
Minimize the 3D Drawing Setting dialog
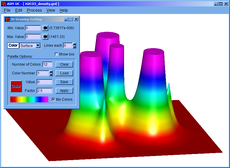click(66, 19)
